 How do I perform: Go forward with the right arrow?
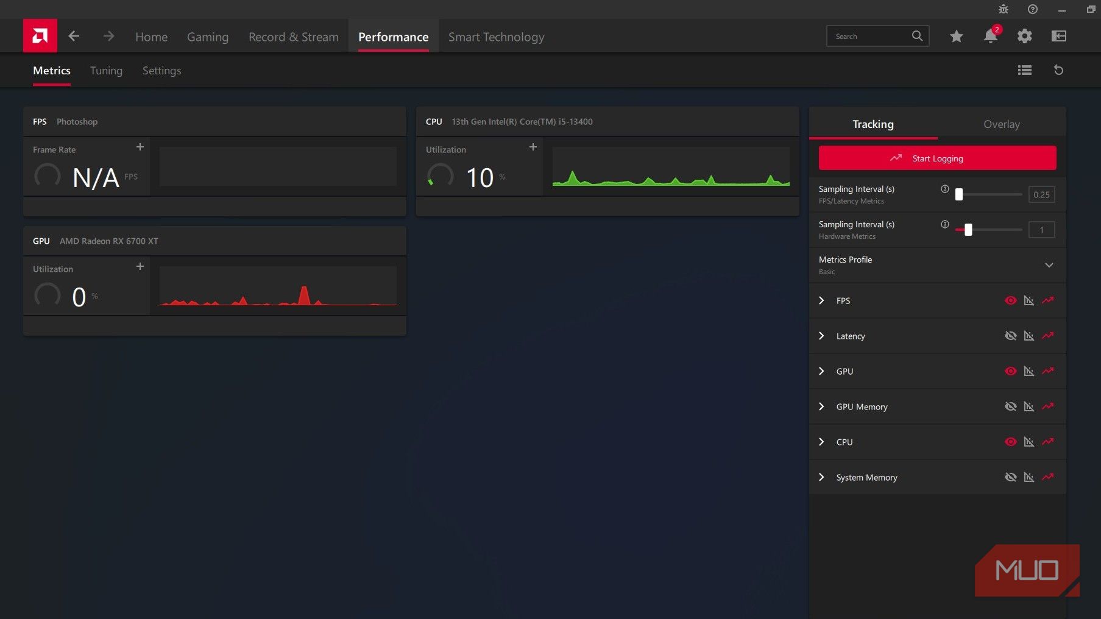pyautogui.click(x=108, y=37)
